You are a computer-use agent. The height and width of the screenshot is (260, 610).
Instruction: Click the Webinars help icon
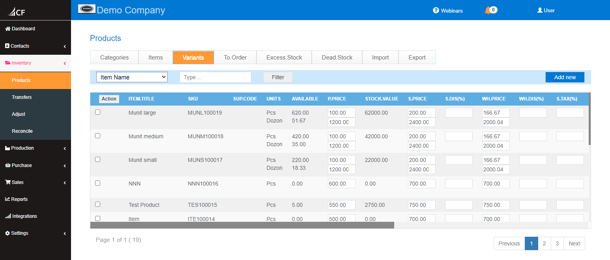click(436, 11)
